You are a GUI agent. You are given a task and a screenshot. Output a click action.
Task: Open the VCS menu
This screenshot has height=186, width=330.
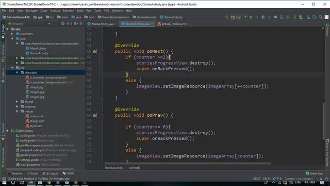click(x=107, y=11)
